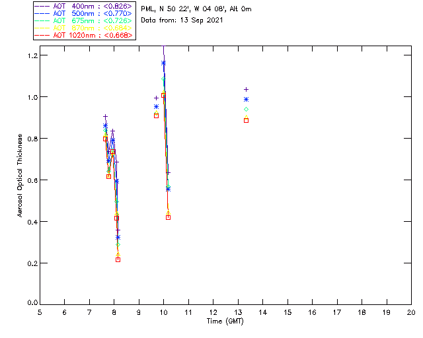Click the y-axis tick label 1.2
Image resolution: width=423 pixels, height=338 pixels.
[x=32, y=55]
